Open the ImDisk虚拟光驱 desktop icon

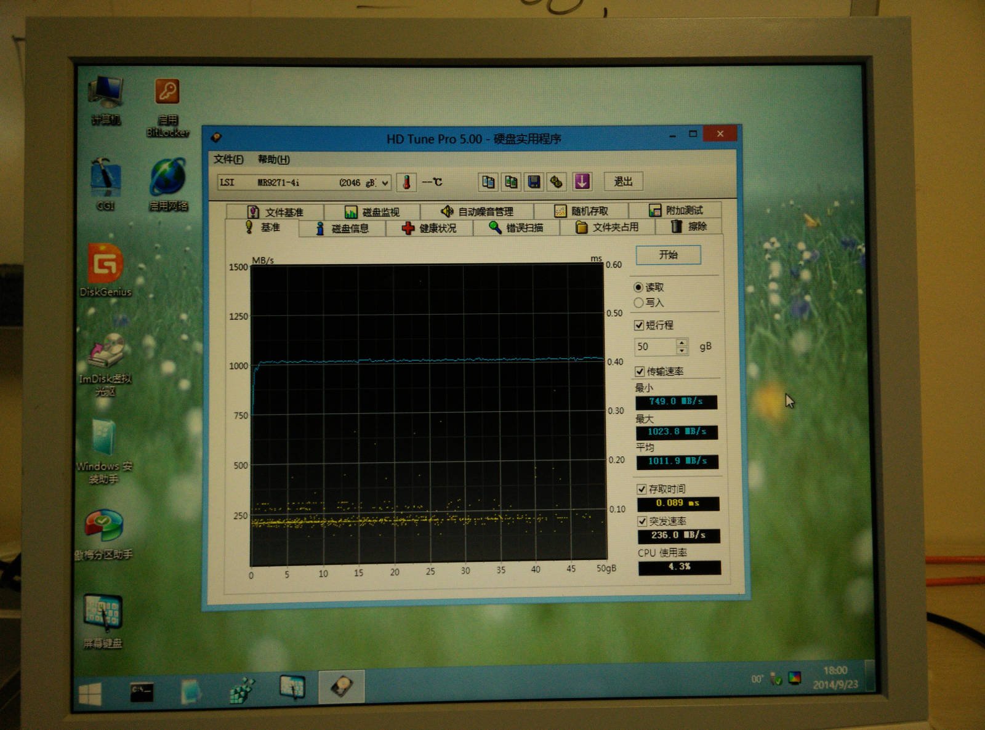coord(105,365)
